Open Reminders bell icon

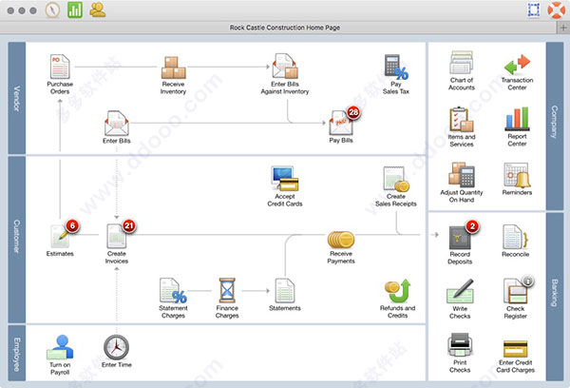pos(517,175)
